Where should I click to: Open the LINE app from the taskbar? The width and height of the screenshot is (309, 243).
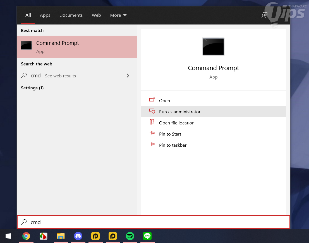pyautogui.click(x=147, y=236)
